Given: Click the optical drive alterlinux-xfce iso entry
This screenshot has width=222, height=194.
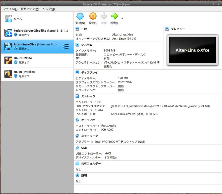Looking at the screenshot, I should (x=160, y=106).
